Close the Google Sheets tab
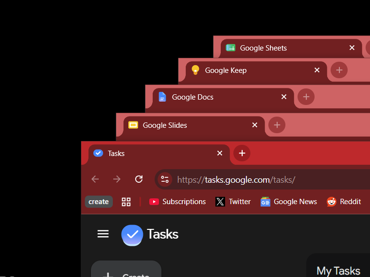Image resolution: width=370 pixels, height=277 pixels. pos(352,48)
